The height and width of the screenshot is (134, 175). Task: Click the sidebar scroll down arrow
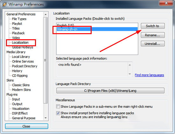click(x=45, y=118)
